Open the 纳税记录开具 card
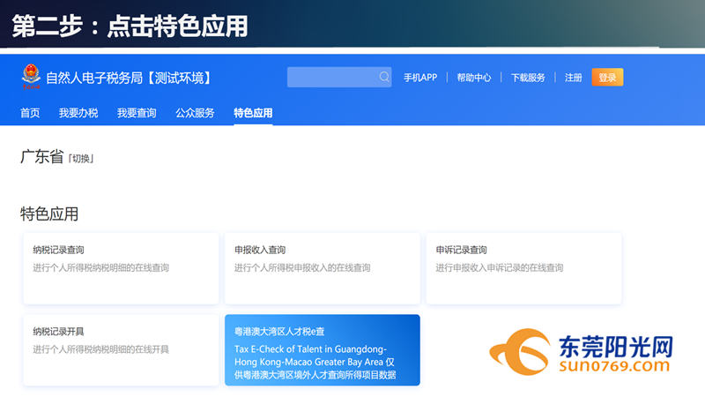This screenshot has width=705, height=397. pyautogui.click(x=121, y=349)
